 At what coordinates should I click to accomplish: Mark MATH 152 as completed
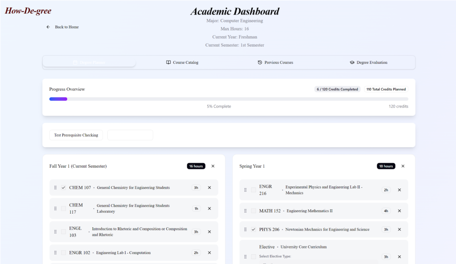tap(253, 211)
